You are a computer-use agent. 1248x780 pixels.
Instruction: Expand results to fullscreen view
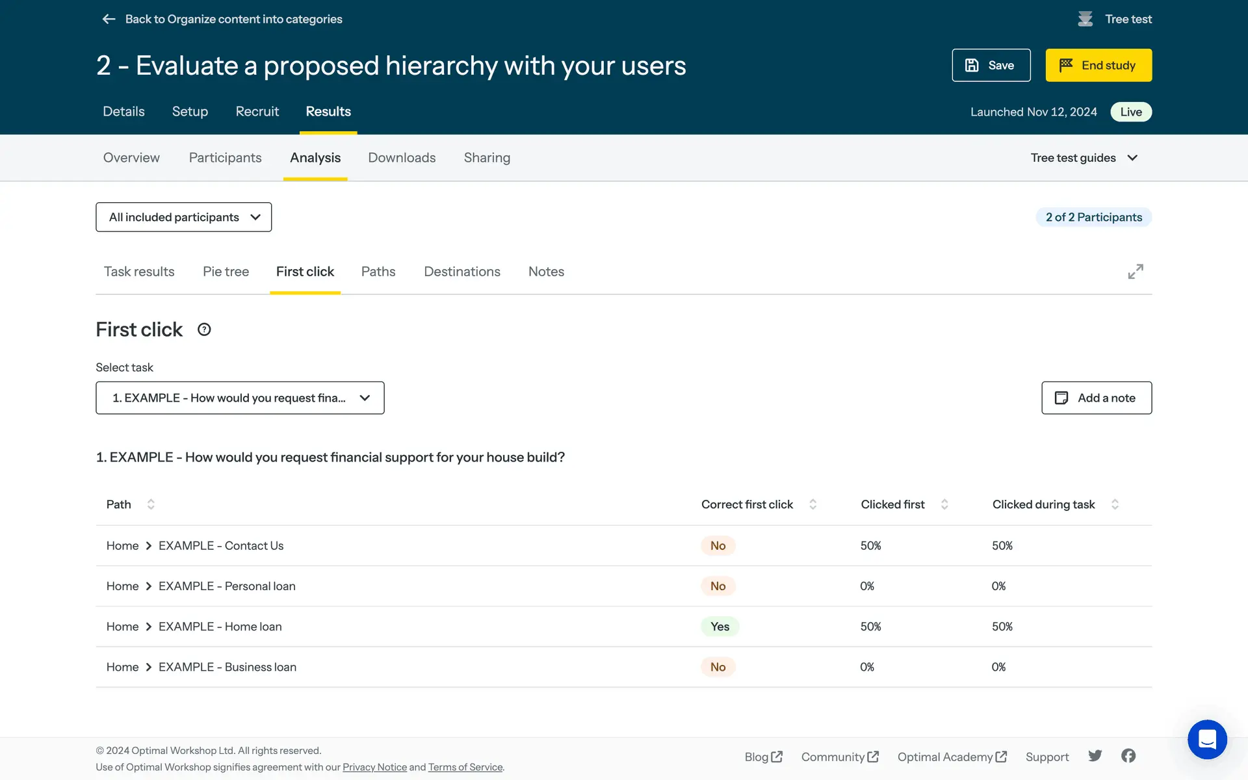point(1135,272)
